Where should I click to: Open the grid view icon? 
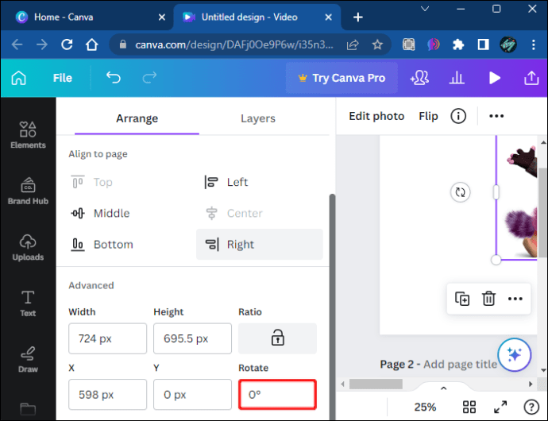tap(469, 407)
